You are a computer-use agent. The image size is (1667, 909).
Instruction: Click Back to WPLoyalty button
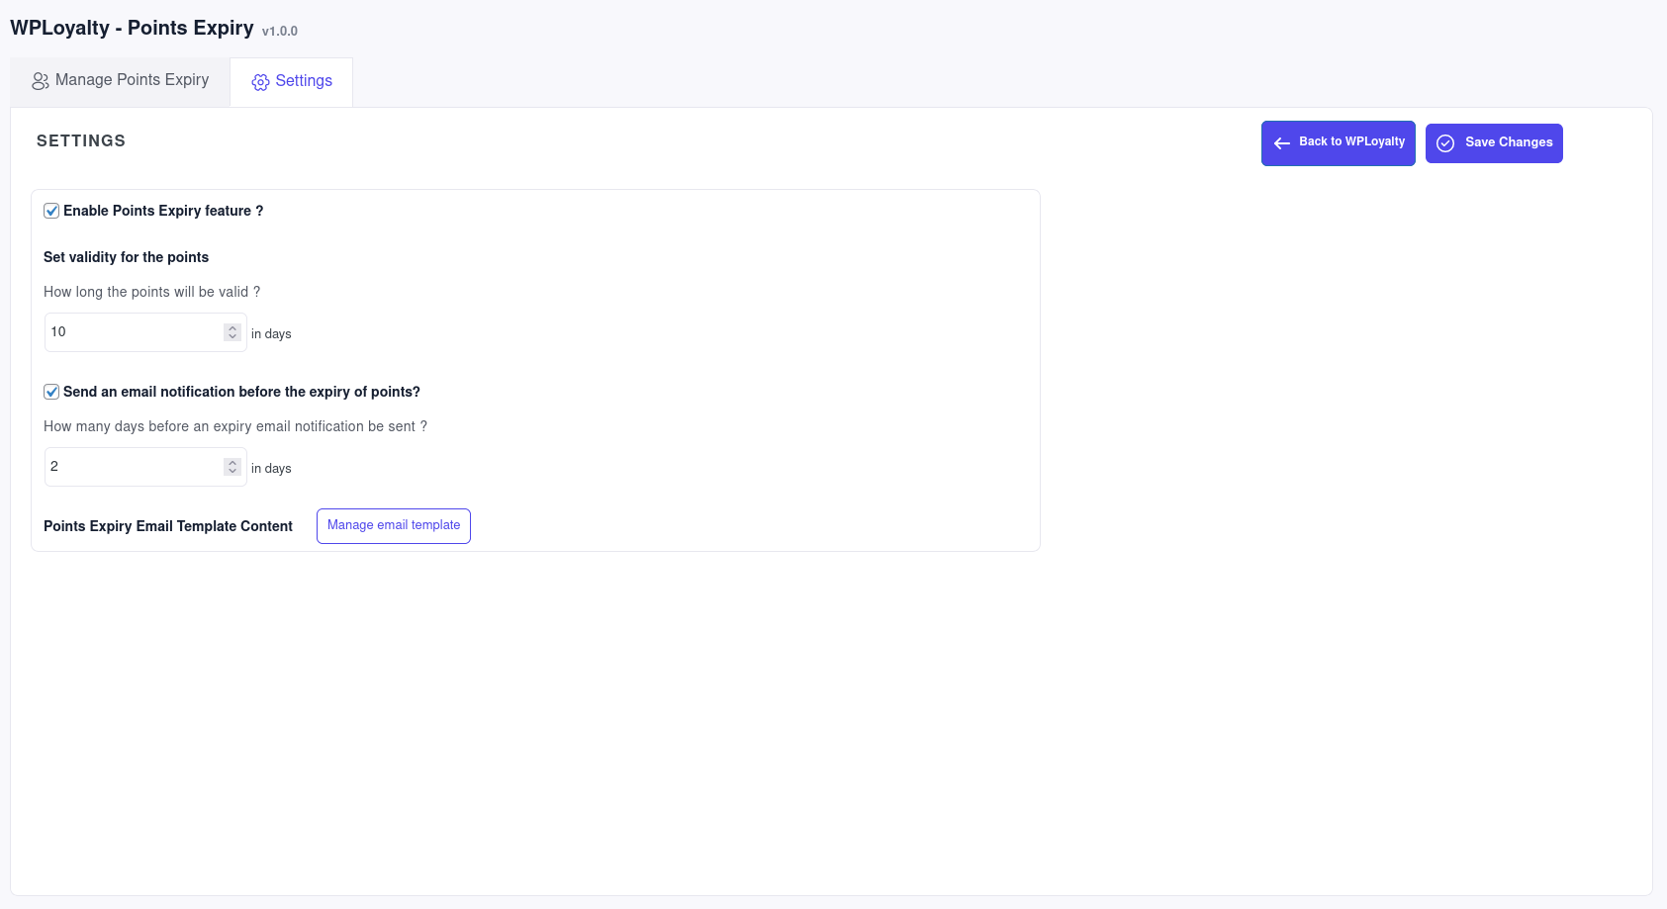[x=1339, y=143]
